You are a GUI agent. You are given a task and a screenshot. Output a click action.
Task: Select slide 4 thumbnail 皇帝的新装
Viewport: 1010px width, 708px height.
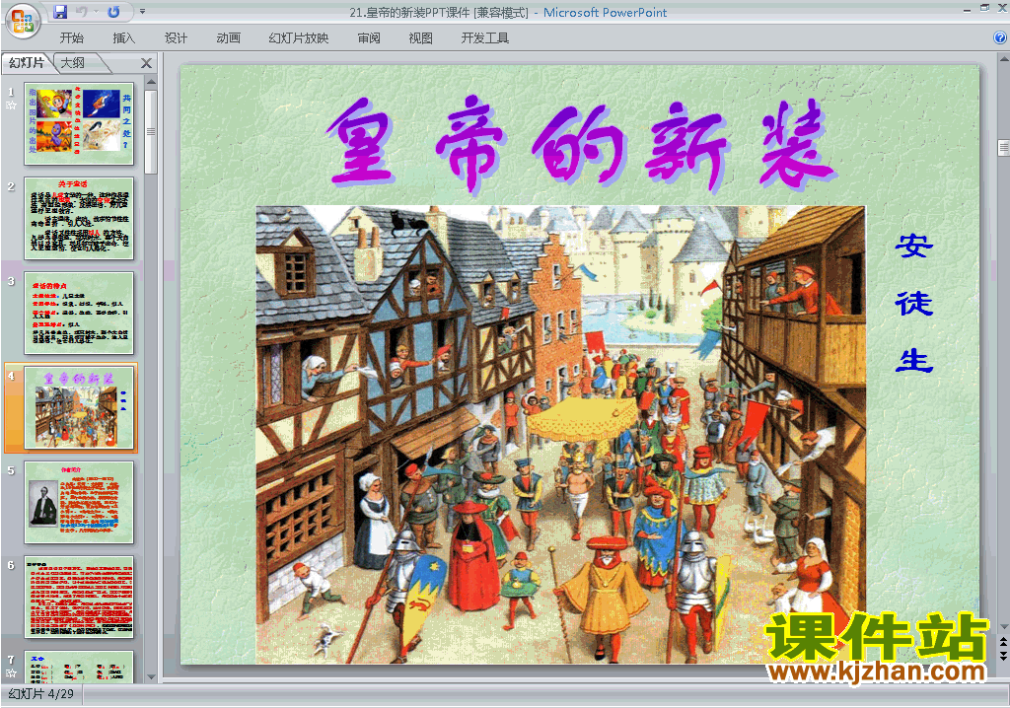pos(79,408)
